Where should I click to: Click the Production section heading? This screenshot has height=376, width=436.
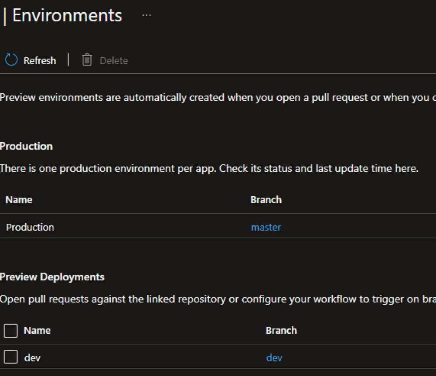[x=26, y=146]
